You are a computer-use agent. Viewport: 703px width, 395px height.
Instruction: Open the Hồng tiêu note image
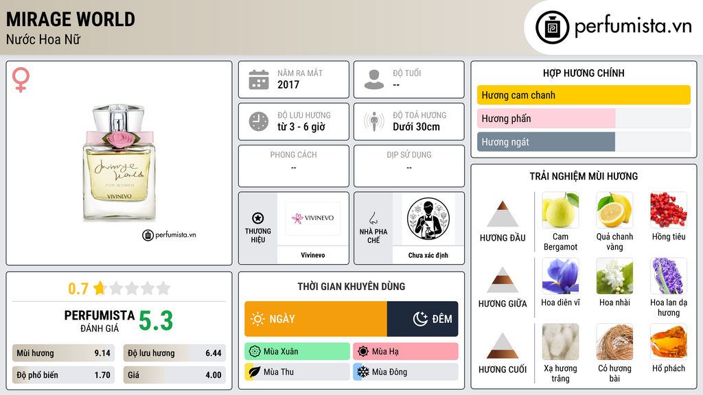[669, 210]
